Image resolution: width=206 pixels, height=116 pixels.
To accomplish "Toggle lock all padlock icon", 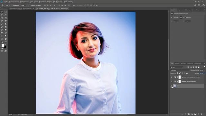I will click(x=187, y=73).
